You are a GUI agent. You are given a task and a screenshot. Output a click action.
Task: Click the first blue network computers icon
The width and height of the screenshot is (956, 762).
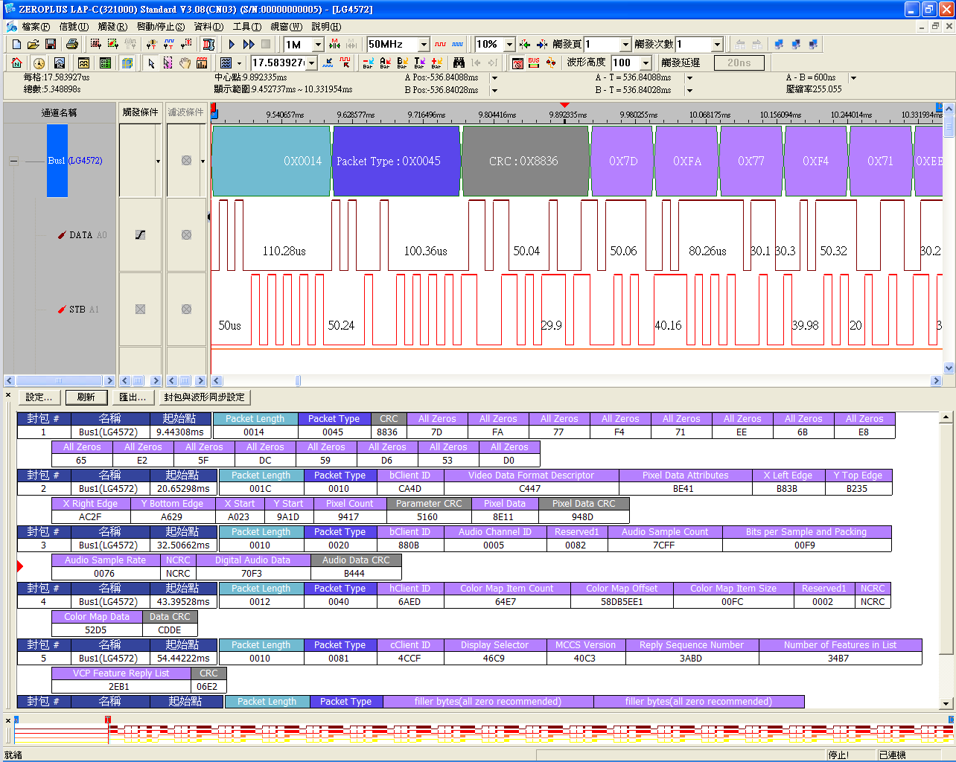779,45
